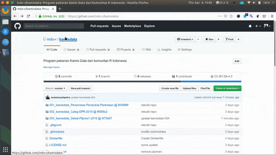Open the 002_kamisdata_Caleg-DPR-2019 submodule
The height and width of the screenshot is (155, 276).
[78, 112]
